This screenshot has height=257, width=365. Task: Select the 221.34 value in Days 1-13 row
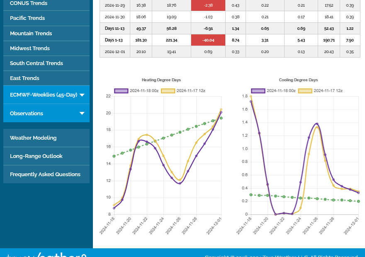point(172,40)
